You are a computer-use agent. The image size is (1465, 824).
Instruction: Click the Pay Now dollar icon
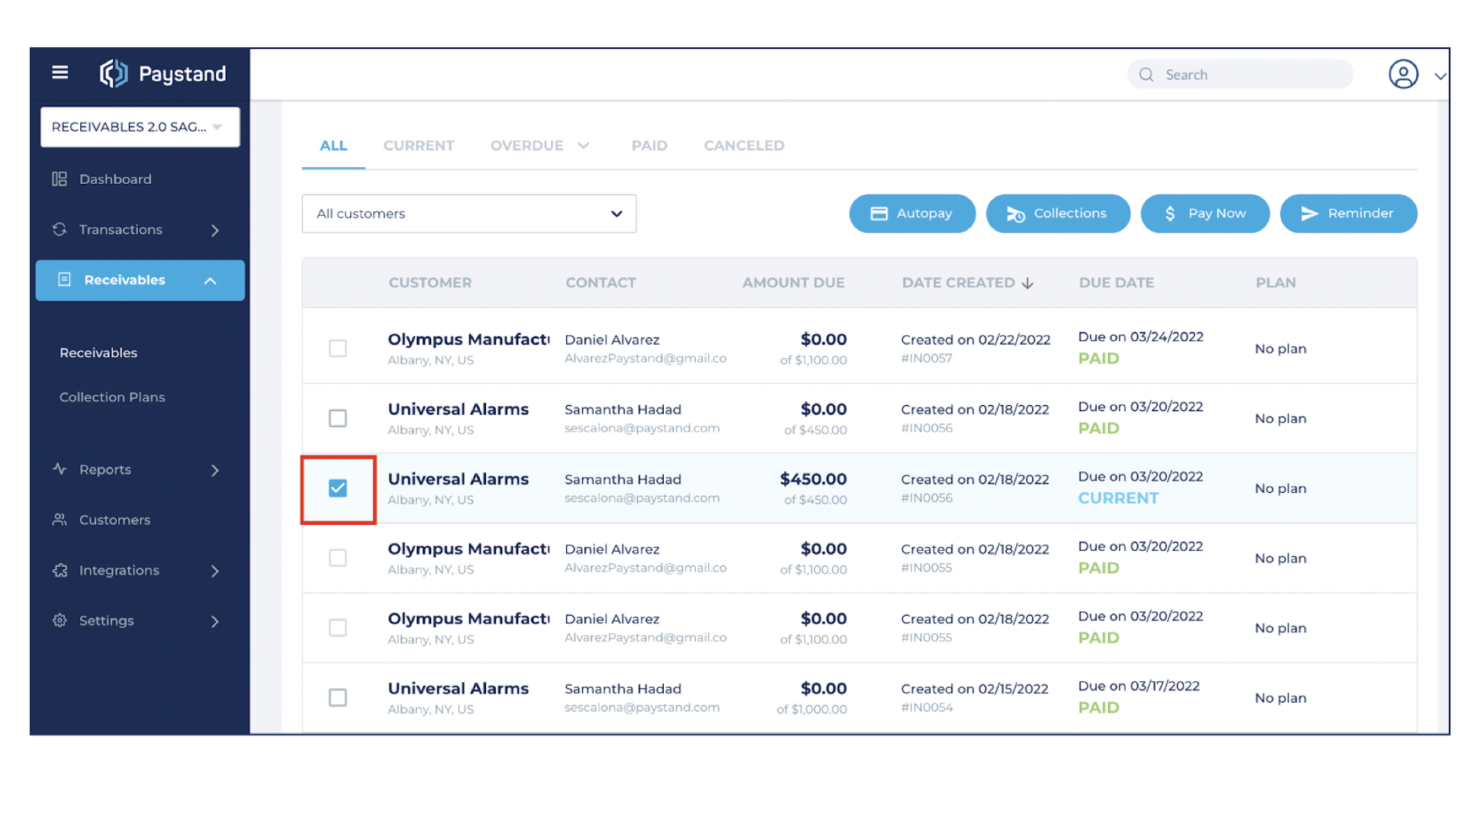[x=1170, y=214]
